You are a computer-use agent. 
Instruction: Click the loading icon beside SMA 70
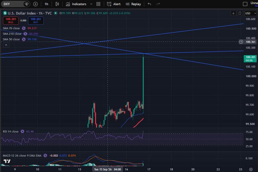[24, 28]
